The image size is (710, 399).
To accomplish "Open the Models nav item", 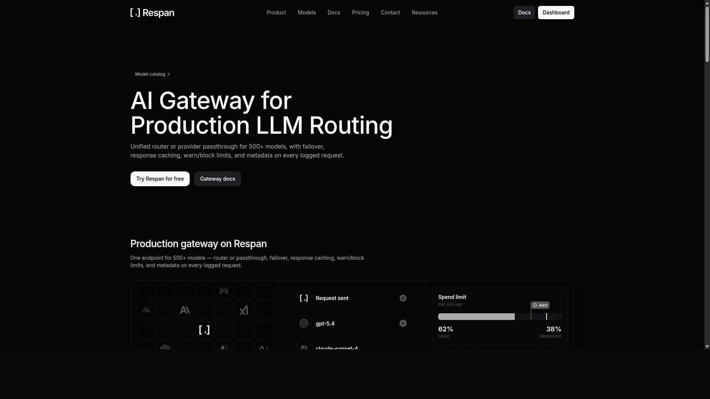I will pyautogui.click(x=307, y=13).
